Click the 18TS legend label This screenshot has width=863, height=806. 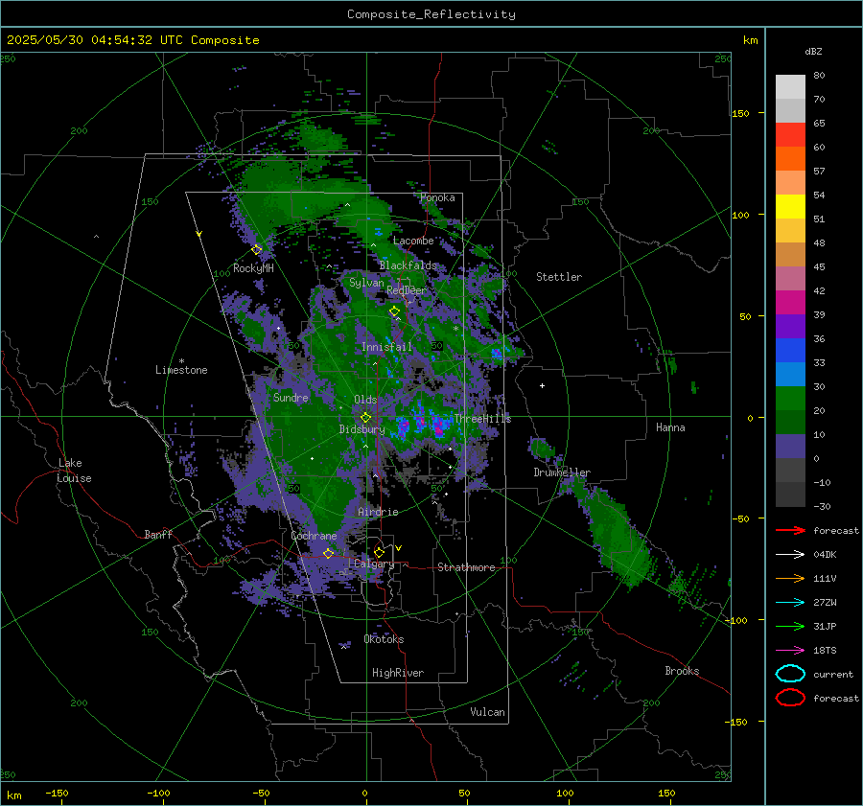tap(825, 651)
